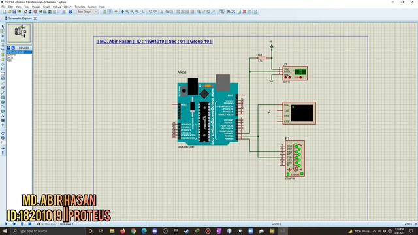Toggle the grid display icon
The height and width of the screenshot is (235, 418).
coord(110,12)
